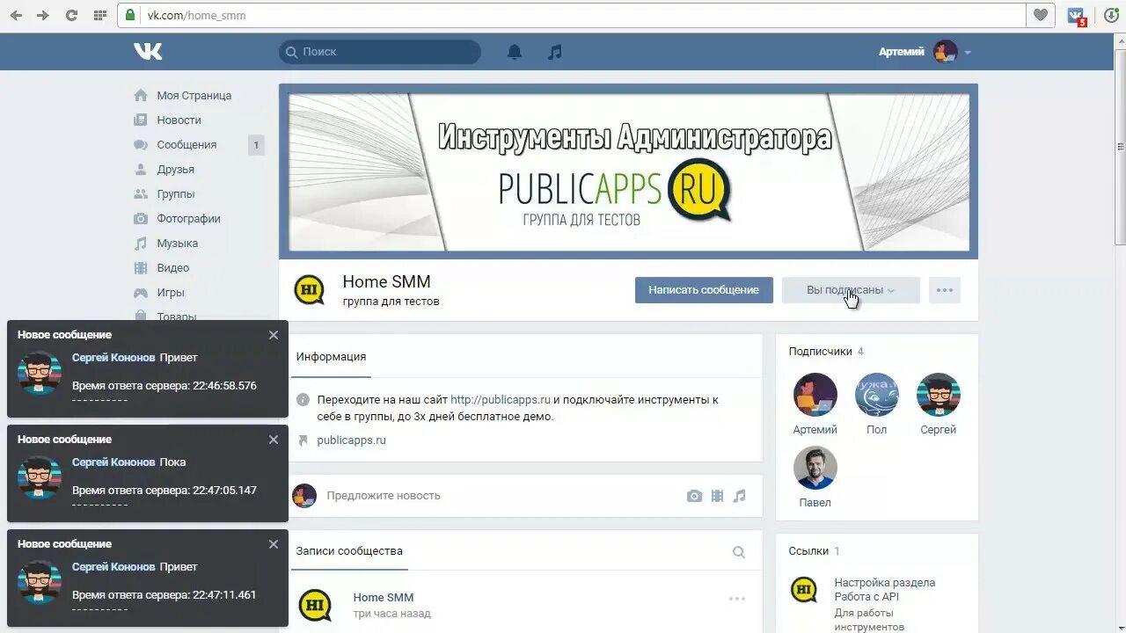Open Друзья in sidebar
Viewport: 1126px width, 633px height.
point(175,169)
